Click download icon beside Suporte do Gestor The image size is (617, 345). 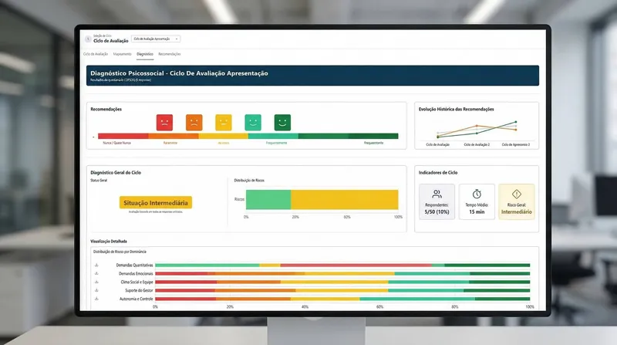[x=96, y=290]
